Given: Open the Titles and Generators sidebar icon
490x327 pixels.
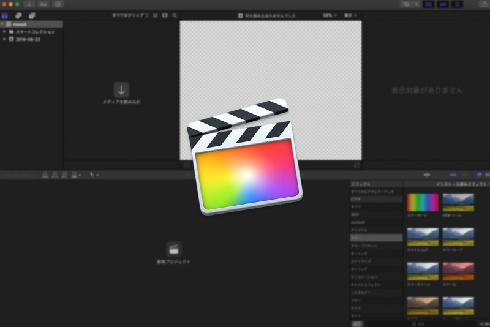Looking at the screenshot, I should point(32,16).
